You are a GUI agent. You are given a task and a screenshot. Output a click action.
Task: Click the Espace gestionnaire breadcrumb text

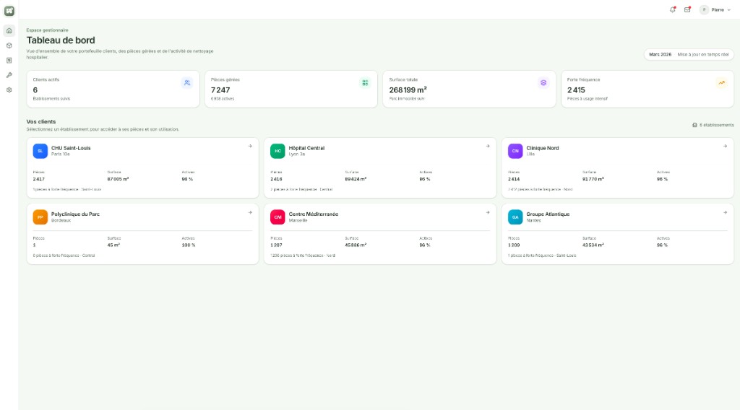(47, 30)
